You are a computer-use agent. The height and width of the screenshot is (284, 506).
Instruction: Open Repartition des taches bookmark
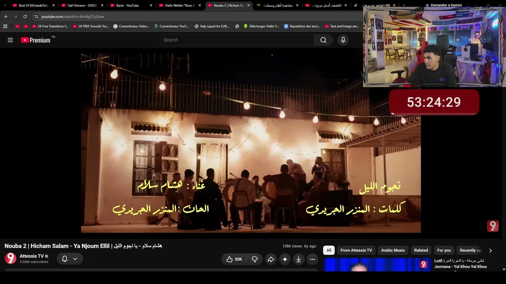click(x=302, y=26)
